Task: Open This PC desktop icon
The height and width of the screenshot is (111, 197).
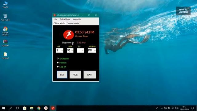Action: coord(5,5)
